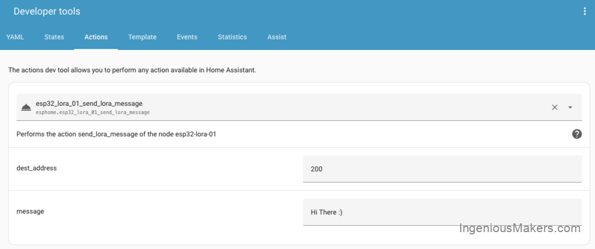Screen dimensions: 595x249
Task: Open help for the send_lora_message action
Action: click(576, 134)
